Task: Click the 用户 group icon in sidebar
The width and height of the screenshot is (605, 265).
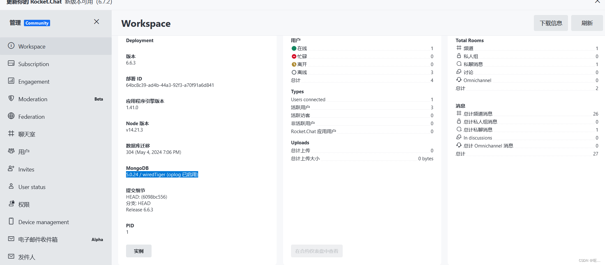Action: point(11,151)
